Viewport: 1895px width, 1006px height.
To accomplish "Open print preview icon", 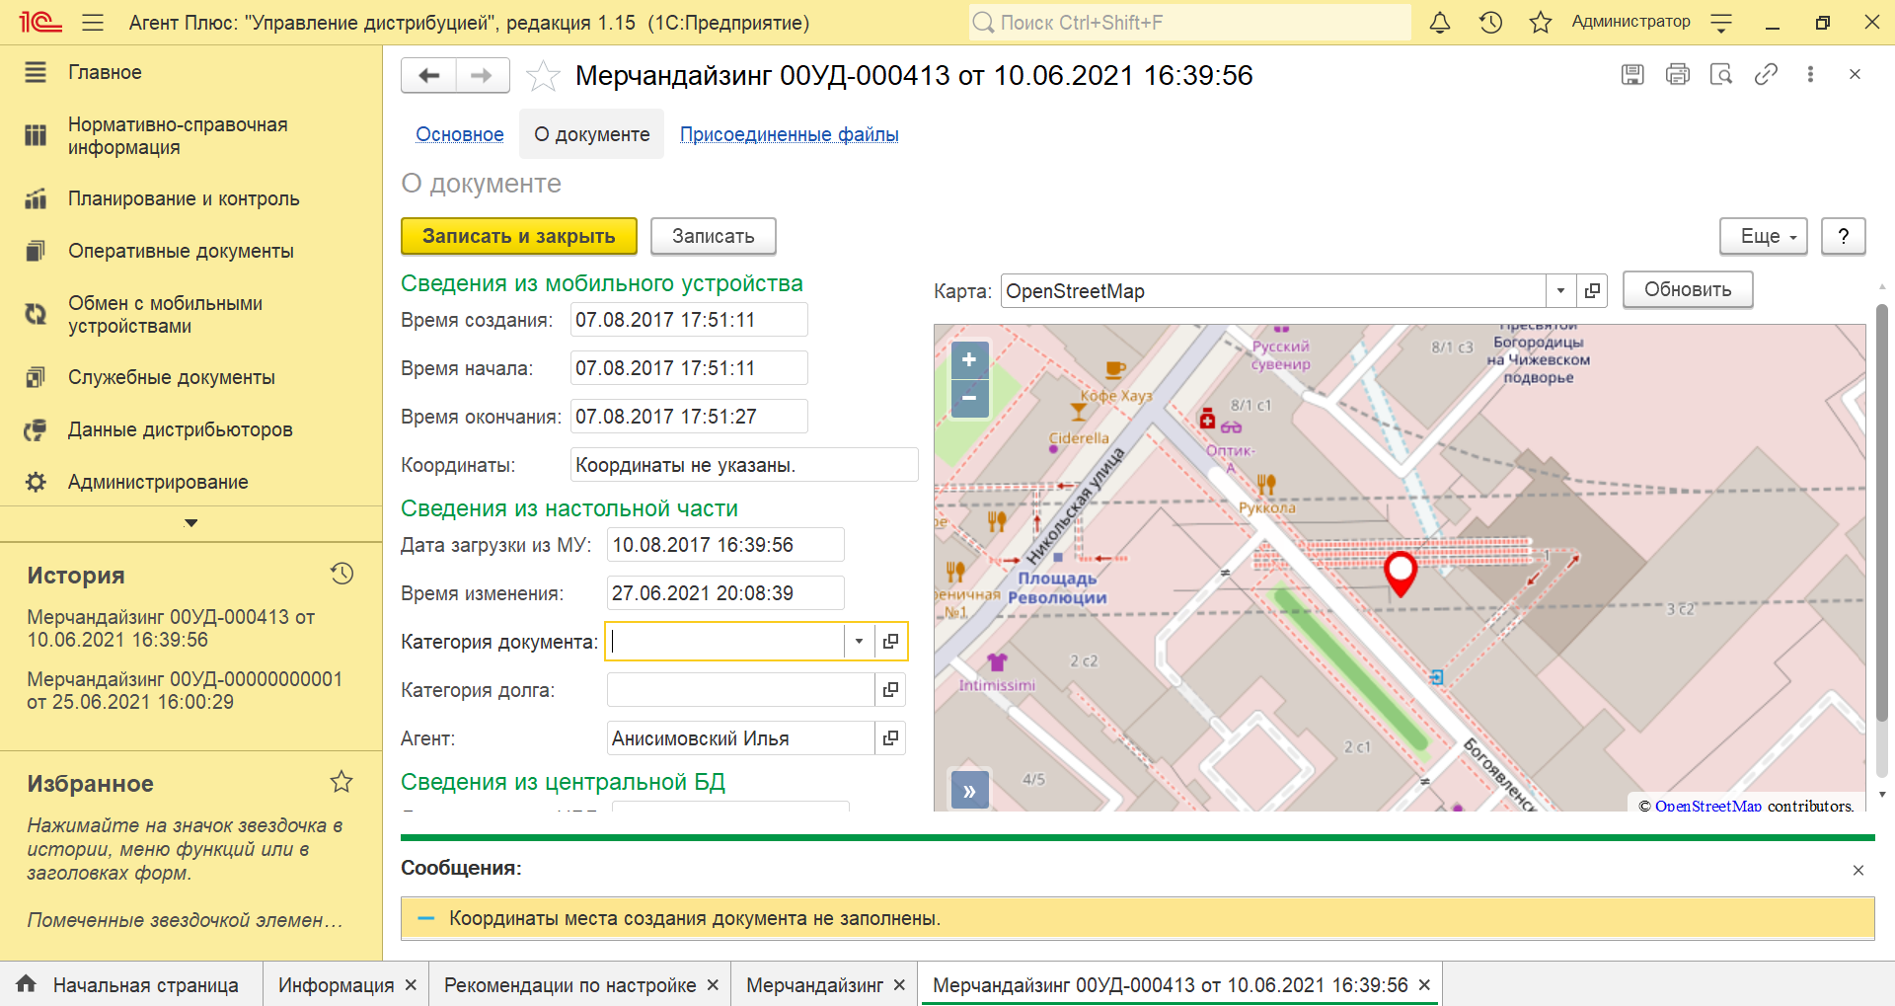I will (x=1721, y=74).
